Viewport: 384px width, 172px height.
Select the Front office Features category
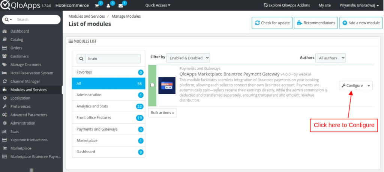pos(94,118)
